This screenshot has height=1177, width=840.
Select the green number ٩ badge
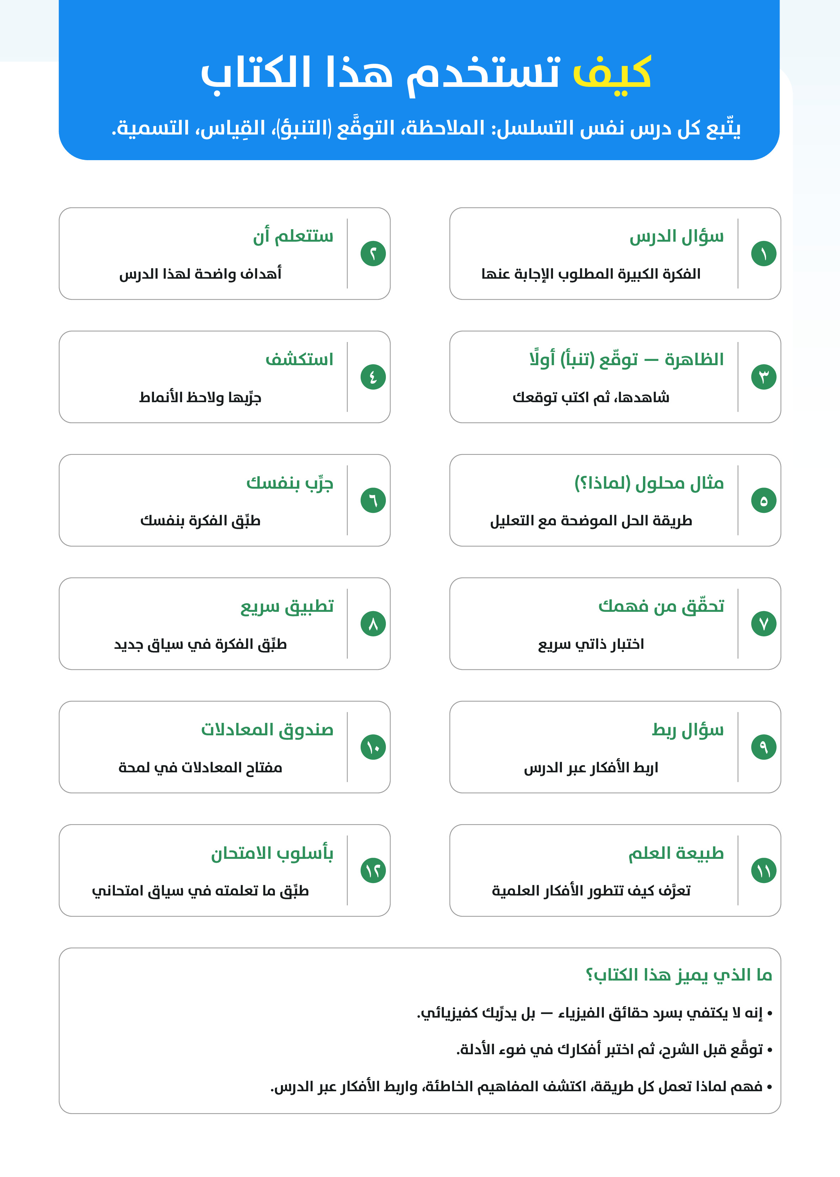(x=764, y=747)
